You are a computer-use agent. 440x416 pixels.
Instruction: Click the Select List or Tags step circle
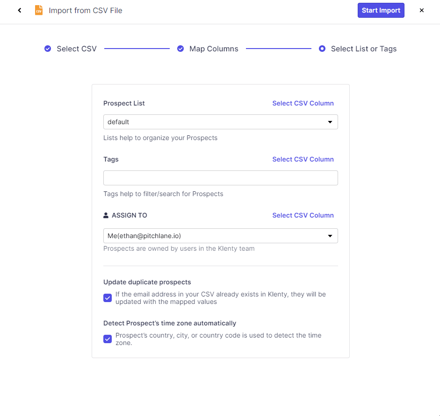coord(322,49)
